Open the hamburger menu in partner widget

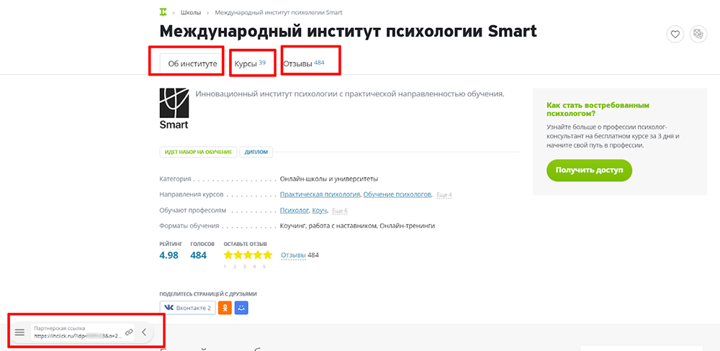coord(19,332)
